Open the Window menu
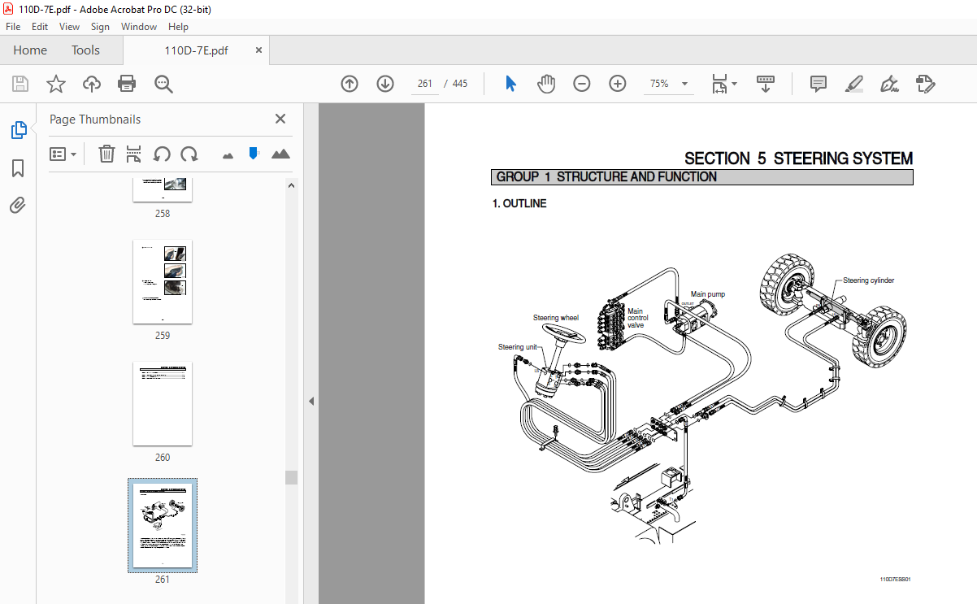The height and width of the screenshot is (604, 977). tap(139, 27)
